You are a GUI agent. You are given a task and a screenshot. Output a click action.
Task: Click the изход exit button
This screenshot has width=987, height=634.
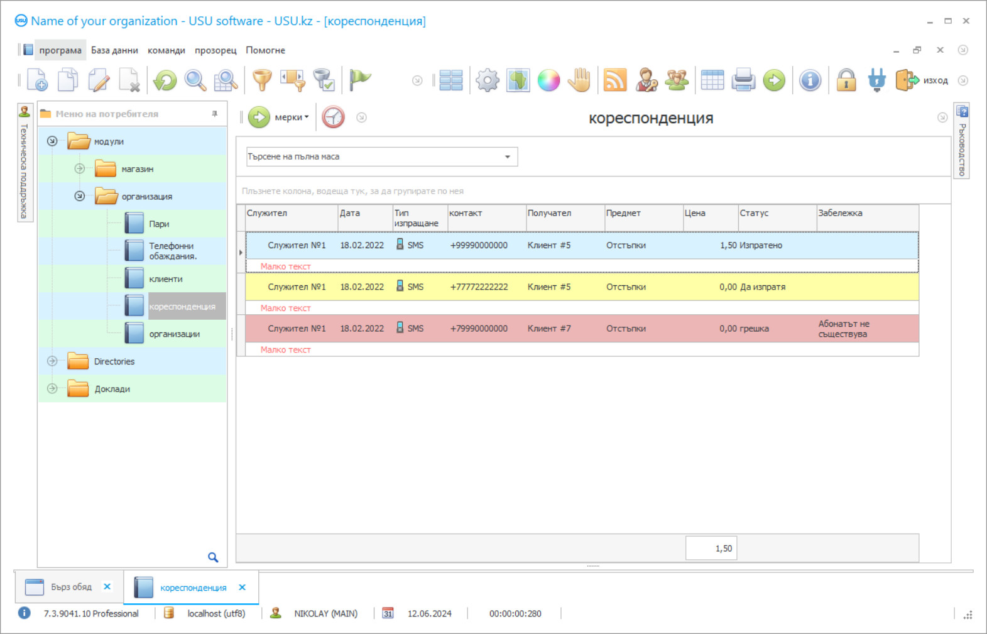point(922,80)
